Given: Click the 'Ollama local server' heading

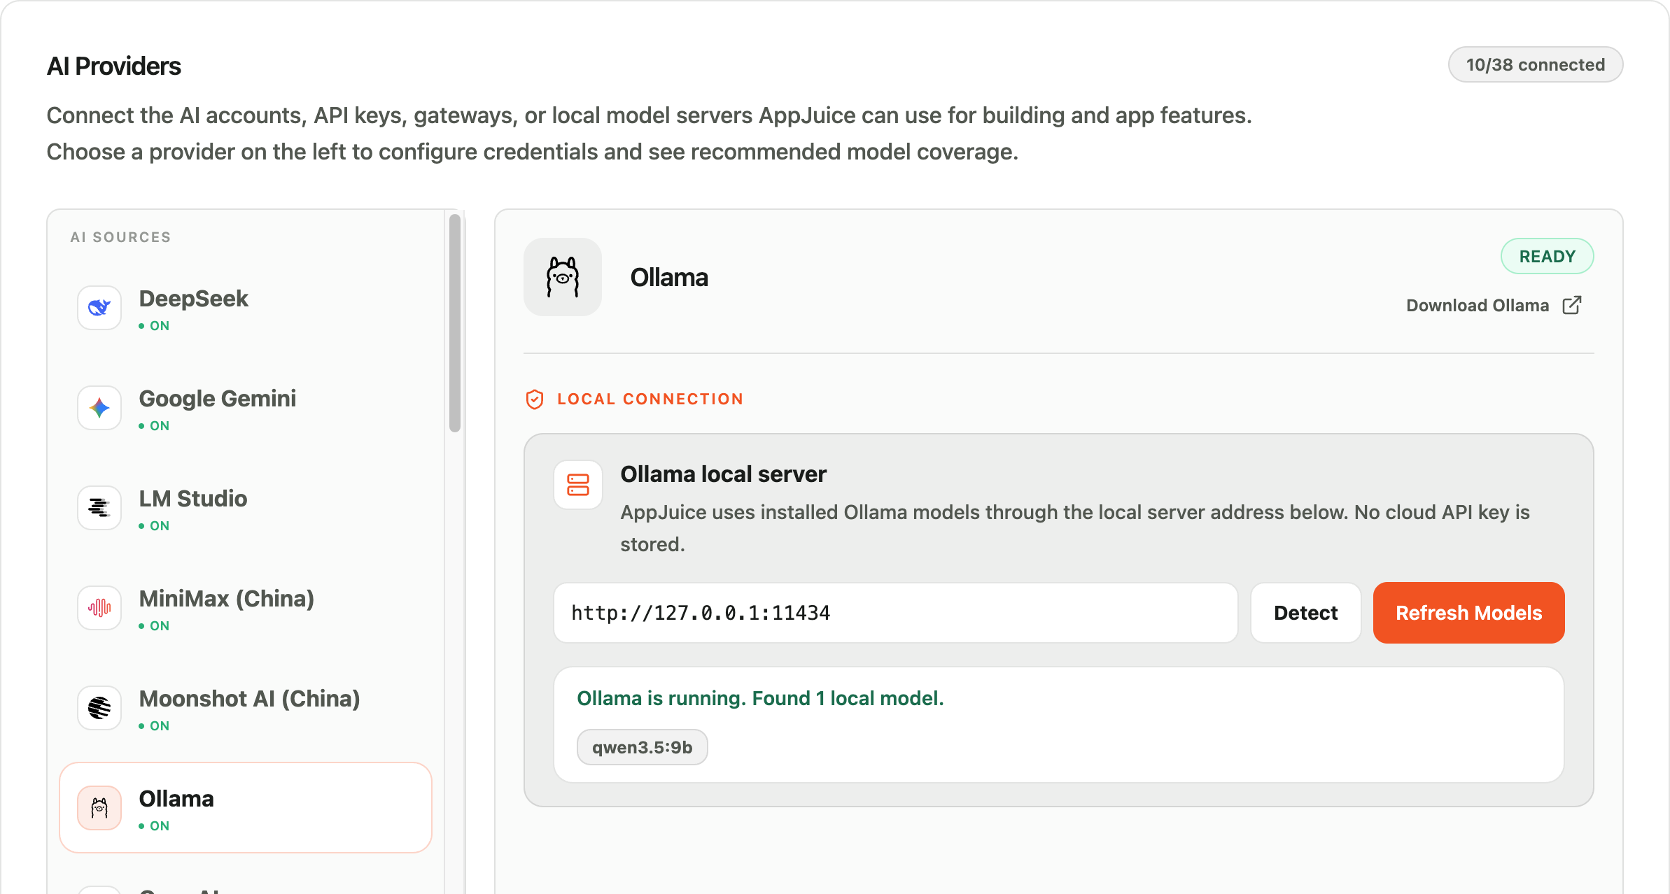Looking at the screenshot, I should coord(723,474).
